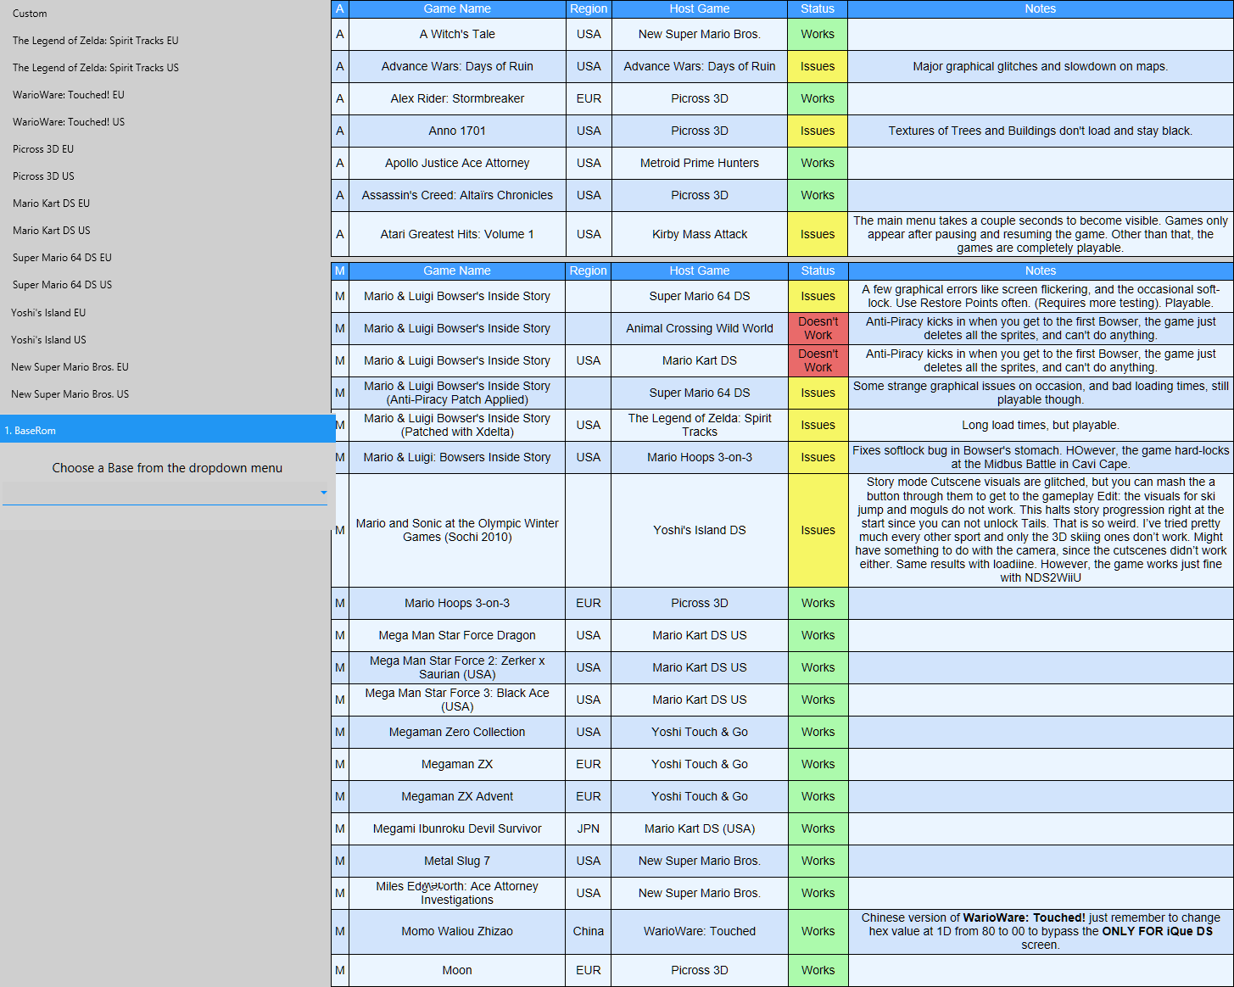Select Mario Kart DS US base
1234x987 pixels.
(x=51, y=231)
